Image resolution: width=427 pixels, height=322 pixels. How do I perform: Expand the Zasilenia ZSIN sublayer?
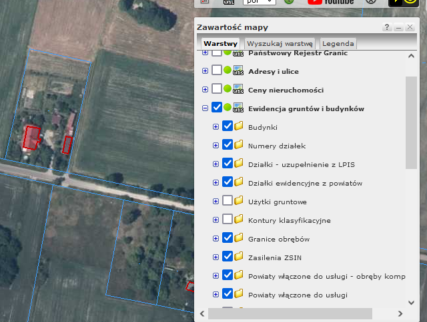click(216, 257)
